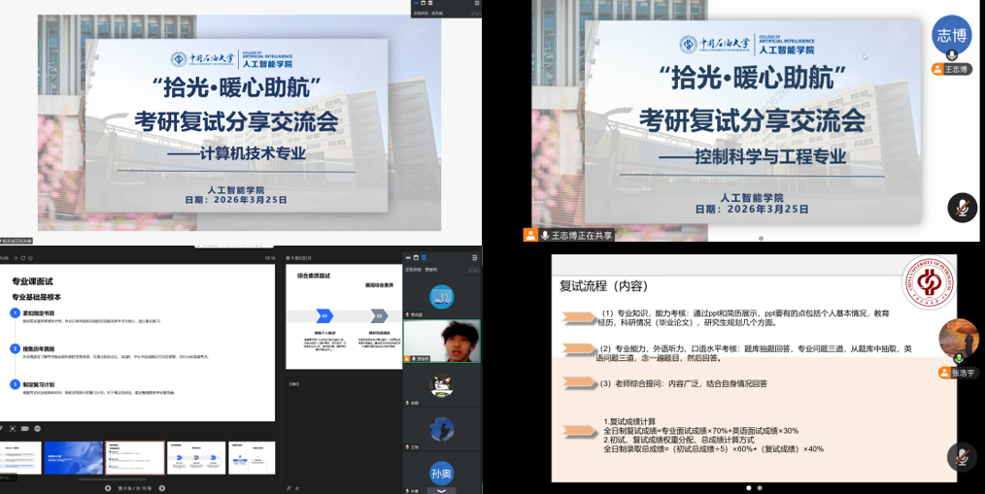Click the 张浩宇 participant avatar
Screen dimensions: 985x494
pyautogui.click(x=958, y=339)
